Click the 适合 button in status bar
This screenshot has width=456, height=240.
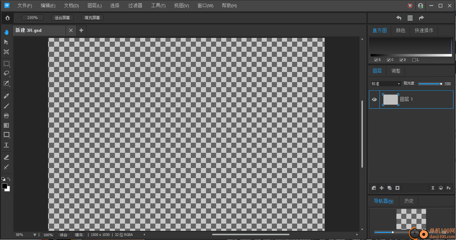click(63, 235)
